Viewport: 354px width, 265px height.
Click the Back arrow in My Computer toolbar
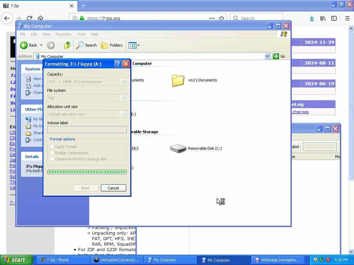pos(24,45)
